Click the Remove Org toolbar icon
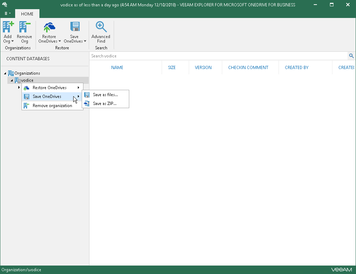This screenshot has width=356, height=274. (25, 27)
